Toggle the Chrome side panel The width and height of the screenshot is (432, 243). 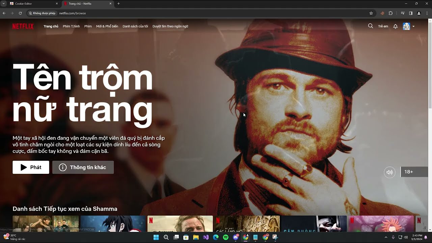click(x=411, y=13)
